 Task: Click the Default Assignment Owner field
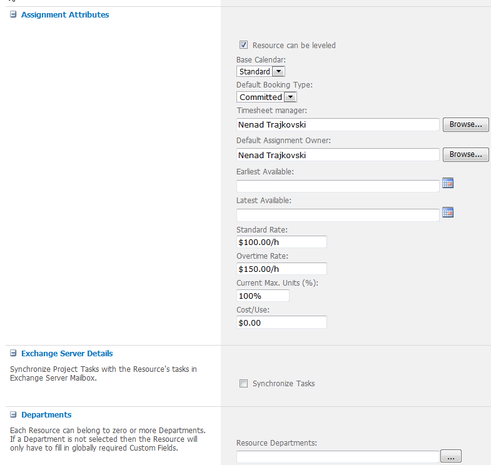pos(338,155)
